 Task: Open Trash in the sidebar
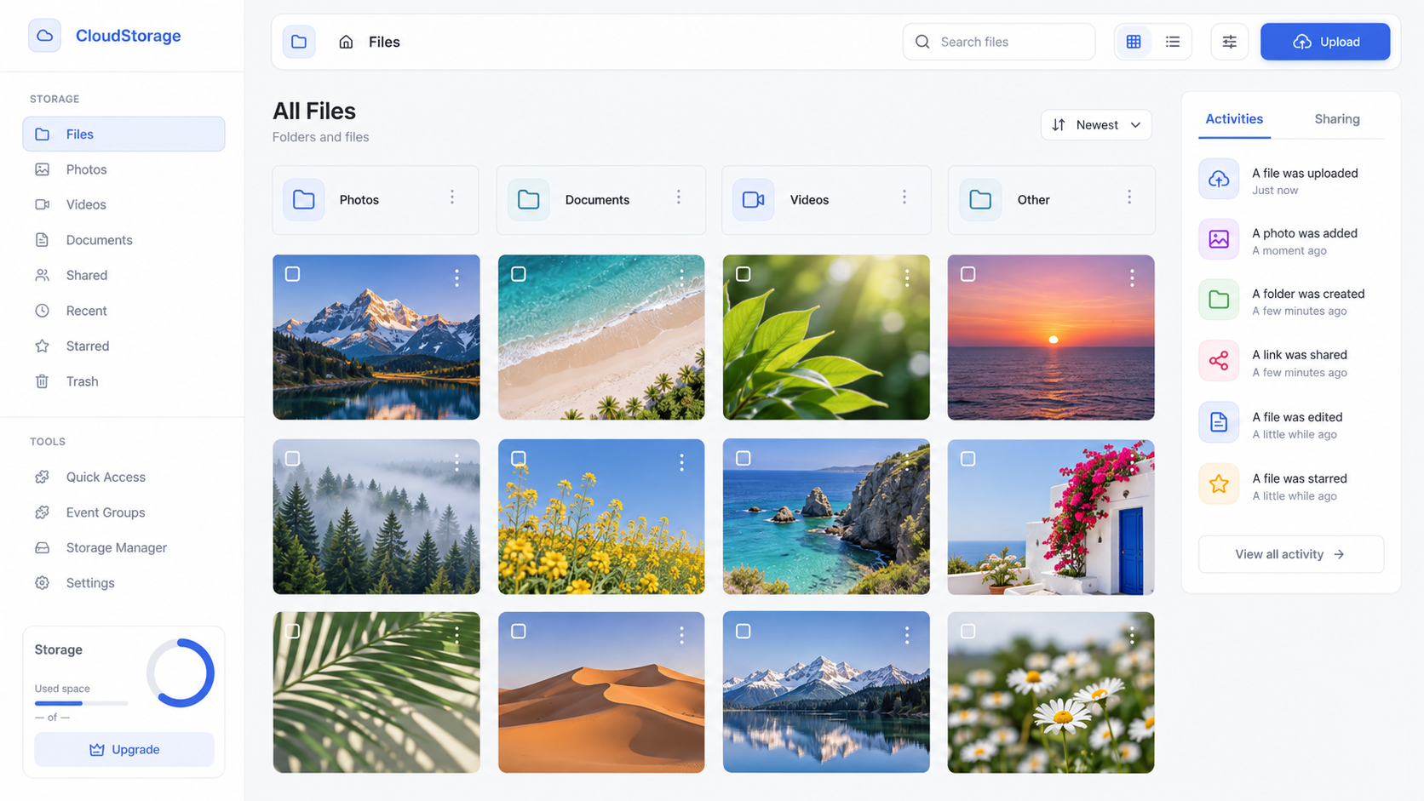click(x=123, y=381)
